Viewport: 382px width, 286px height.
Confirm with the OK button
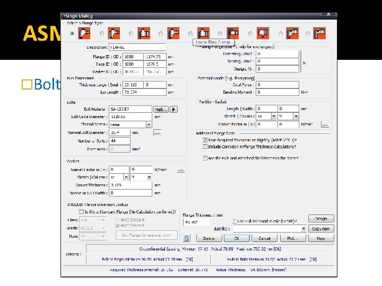[237, 238]
